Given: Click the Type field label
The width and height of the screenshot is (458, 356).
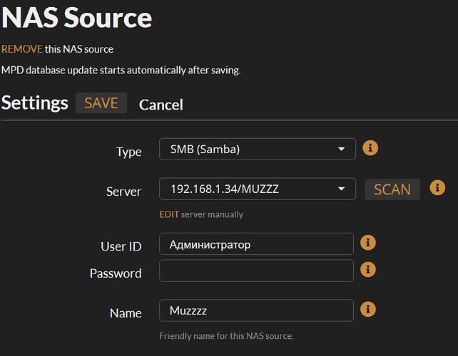Looking at the screenshot, I should (129, 152).
